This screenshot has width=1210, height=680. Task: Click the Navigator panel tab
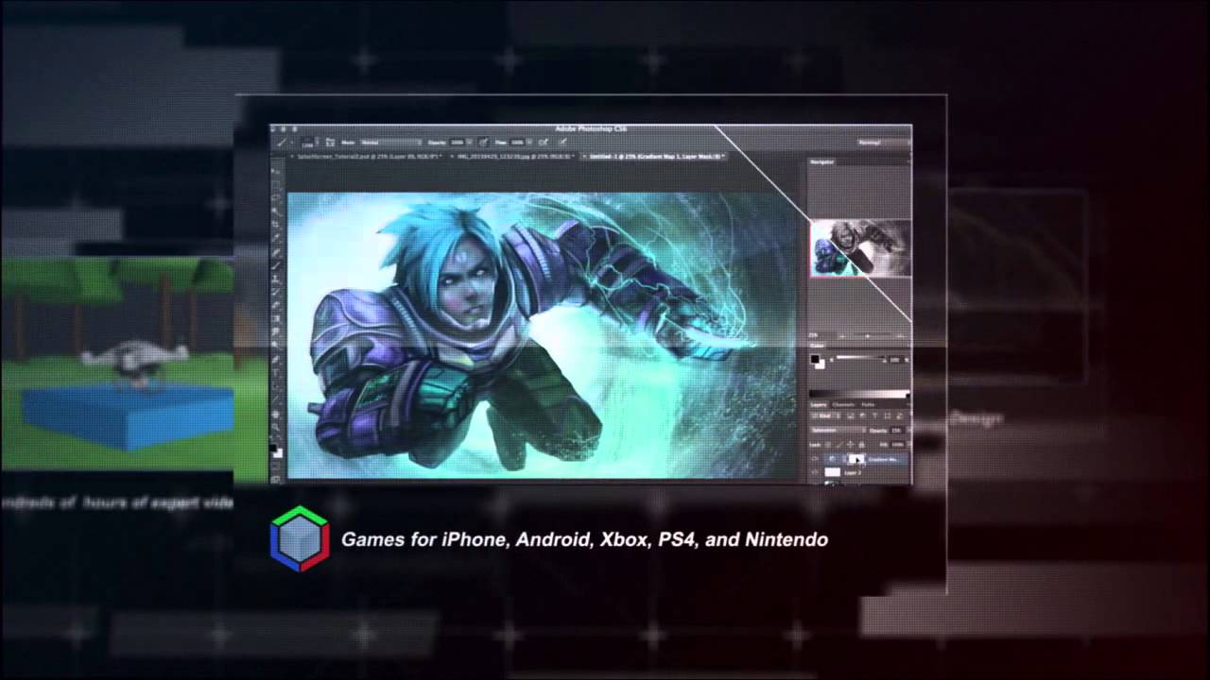[x=821, y=162]
